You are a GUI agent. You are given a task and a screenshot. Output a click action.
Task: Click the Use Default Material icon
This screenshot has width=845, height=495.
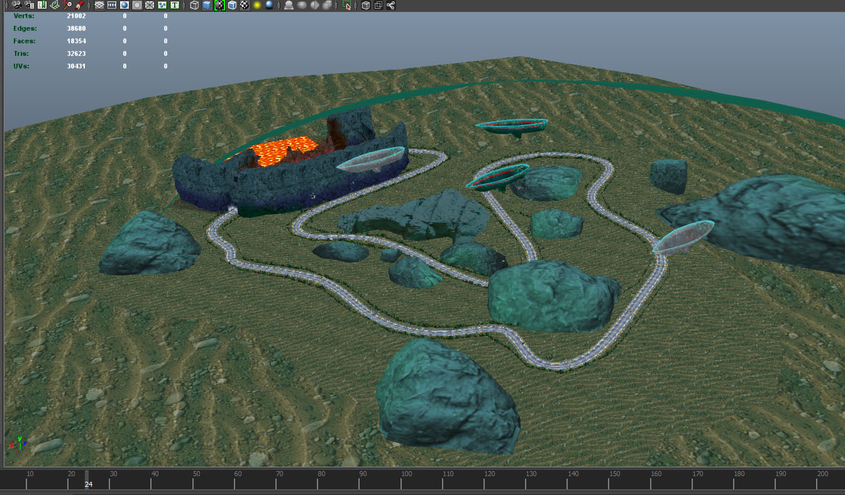pos(232,5)
